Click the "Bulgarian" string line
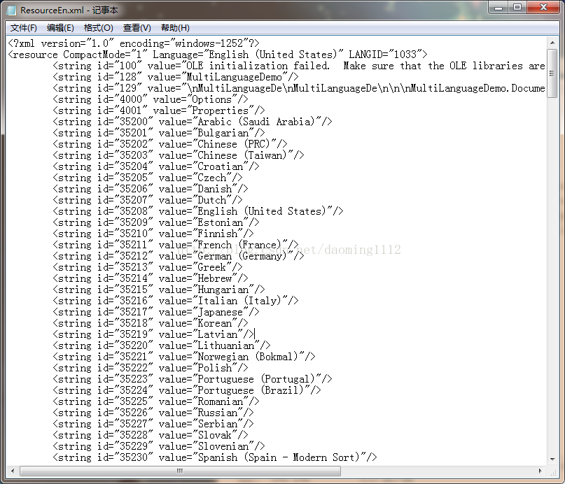The width and height of the screenshot is (565, 484). (158, 133)
